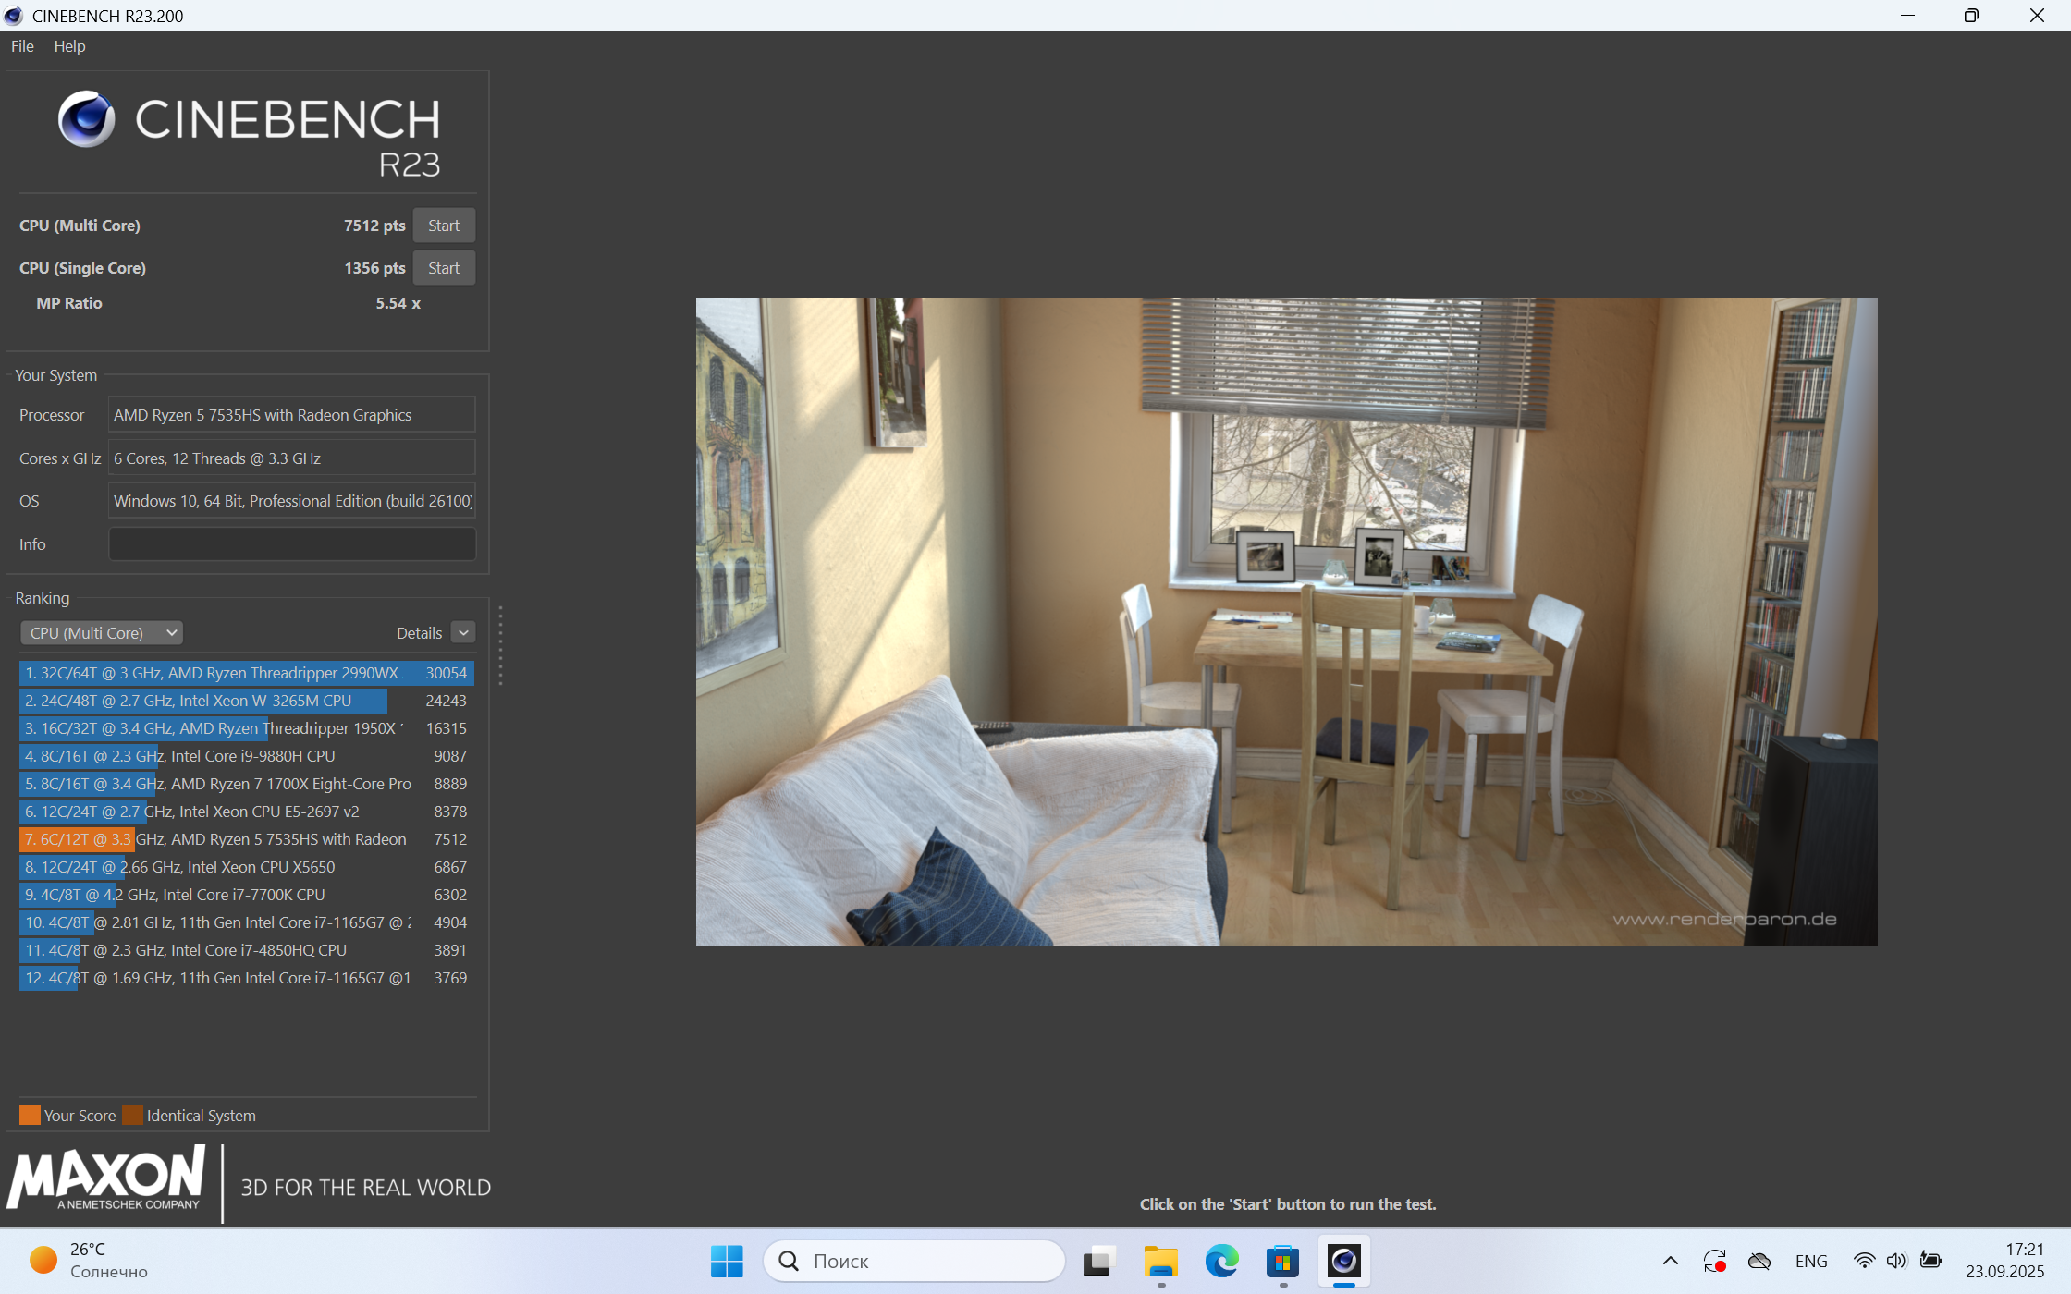Image resolution: width=2071 pixels, height=1294 pixels.
Task: Click the rendered room preview image
Action: 1286,621
